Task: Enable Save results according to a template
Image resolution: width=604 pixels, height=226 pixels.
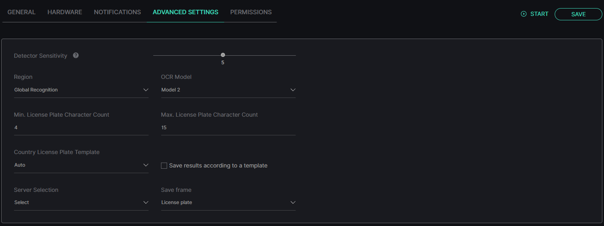Action: click(164, 165)
